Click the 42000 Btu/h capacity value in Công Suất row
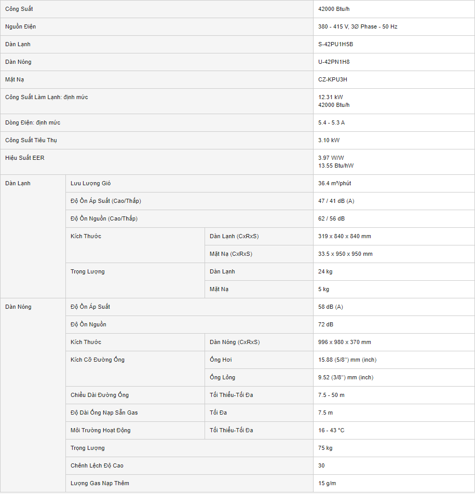This screenshot has height=494, width=475. click(x=337, y=9)
